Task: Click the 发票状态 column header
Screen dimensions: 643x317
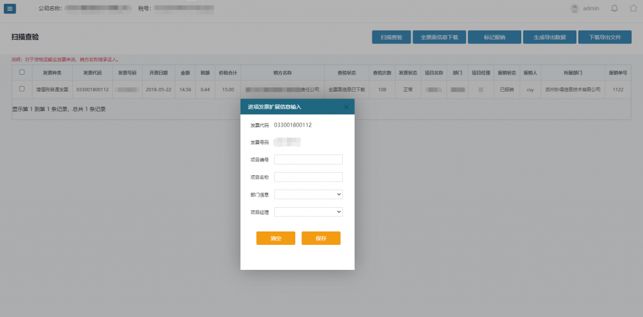Action: point(408,73)
